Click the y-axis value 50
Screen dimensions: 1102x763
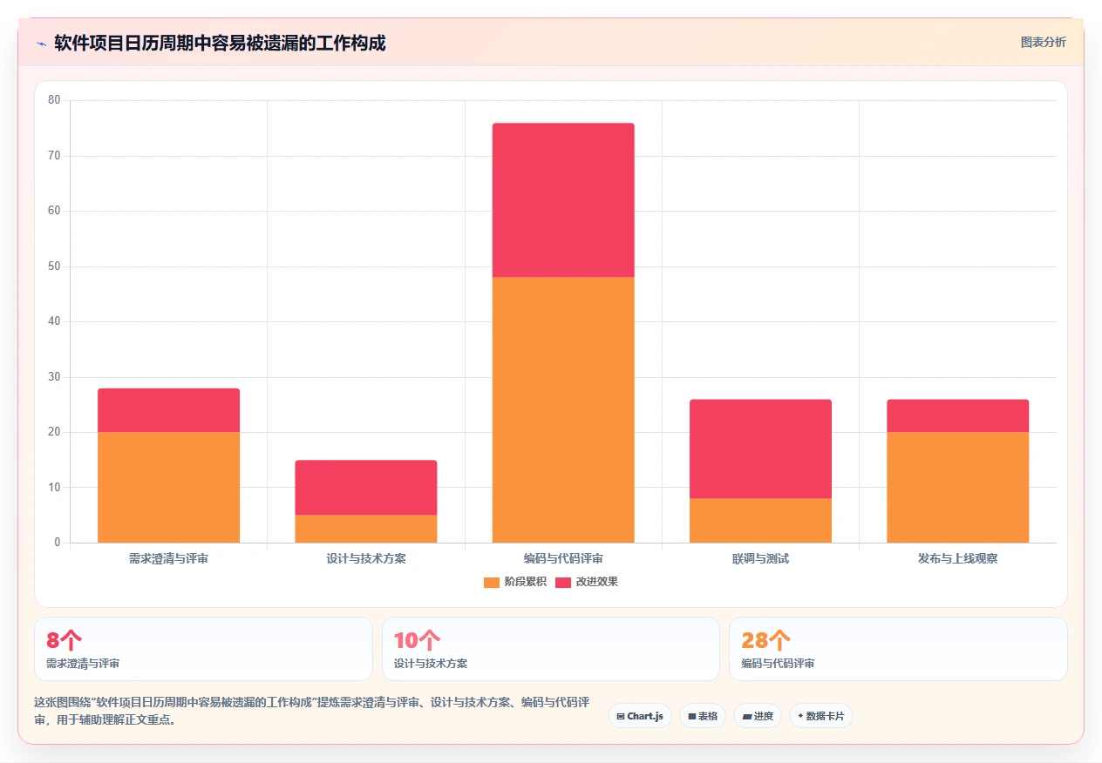pyautogui.click(x=54, y=267)
